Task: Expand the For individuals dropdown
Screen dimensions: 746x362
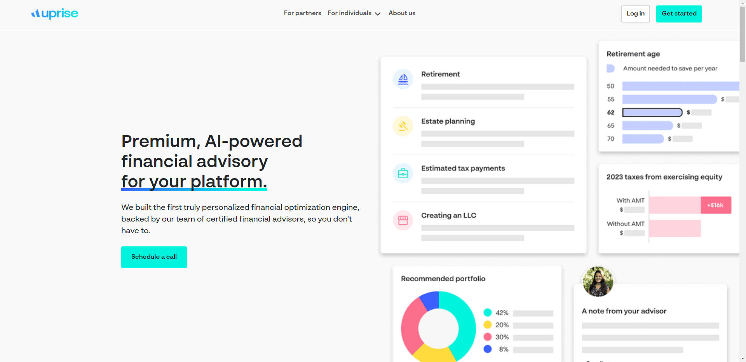Action: [350, 13]
